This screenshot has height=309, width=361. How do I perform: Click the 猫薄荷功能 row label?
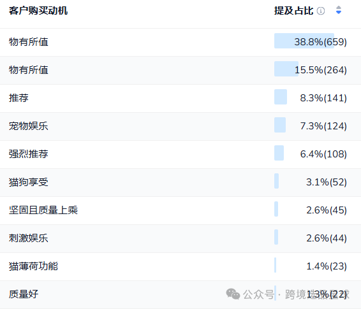click(33, 266)
